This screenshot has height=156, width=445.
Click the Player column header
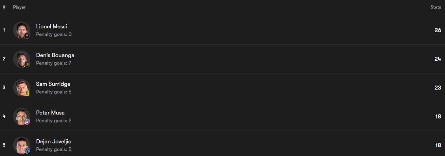click(x=19, y=7)
